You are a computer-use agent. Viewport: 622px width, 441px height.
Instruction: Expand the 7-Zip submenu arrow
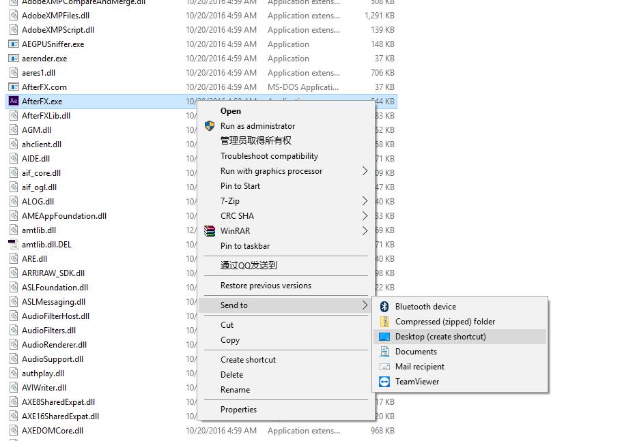(x=365, y=201)
